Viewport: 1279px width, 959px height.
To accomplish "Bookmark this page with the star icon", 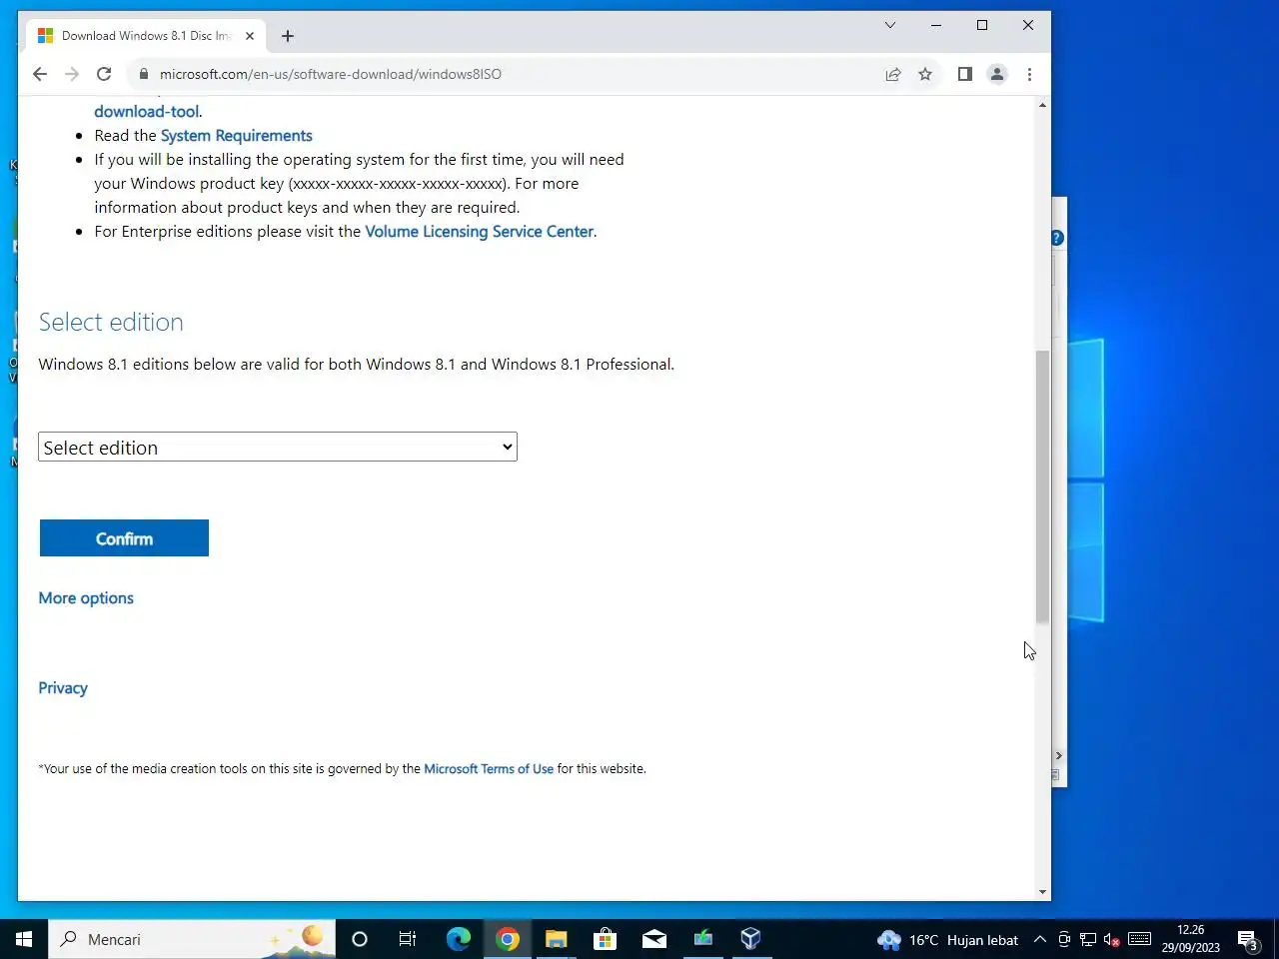I will pos(925,74).
